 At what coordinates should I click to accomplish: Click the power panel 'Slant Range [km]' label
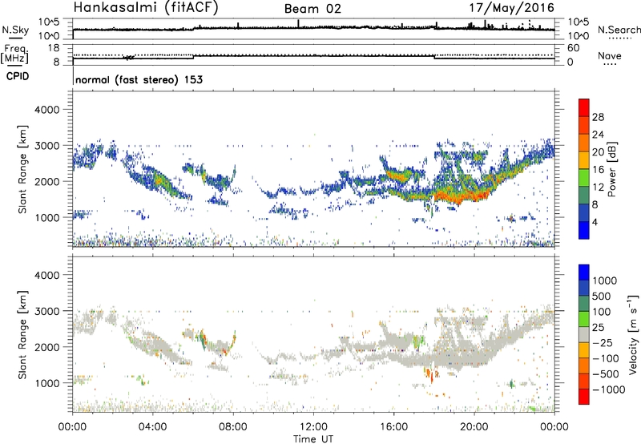point(22,169)
